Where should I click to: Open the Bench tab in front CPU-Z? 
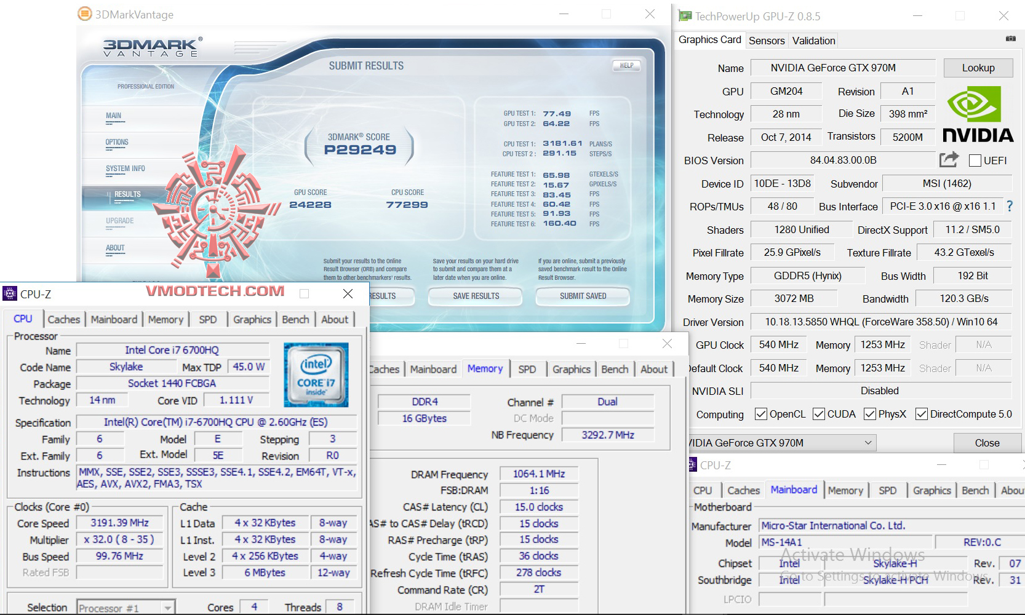coord(295,319)
